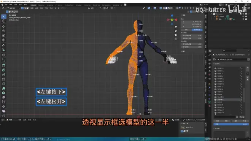Image resolution: width=251 pixels, height=141 pixels.
Task: Toggle the camera view gizmo
Action: point(176,35)
